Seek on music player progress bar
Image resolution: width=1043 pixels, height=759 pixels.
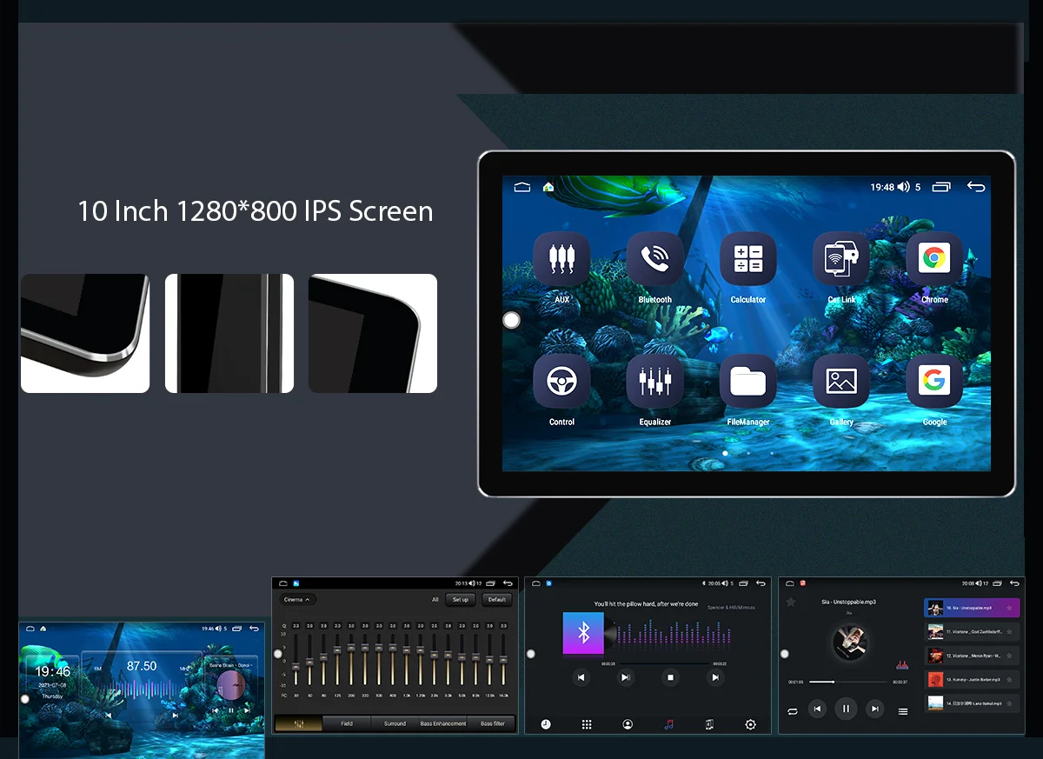pyautogui.click(x=847, y=682)
